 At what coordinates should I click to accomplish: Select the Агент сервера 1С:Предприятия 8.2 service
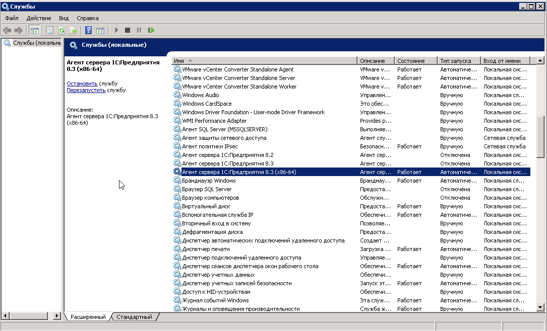coord(351,155)
